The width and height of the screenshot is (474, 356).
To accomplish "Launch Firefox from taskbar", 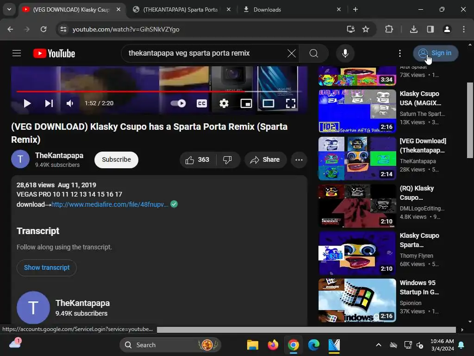I will 273,345.
